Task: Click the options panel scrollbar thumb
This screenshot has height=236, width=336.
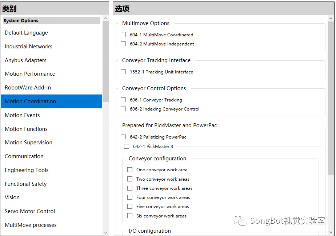Action: (x=331, y=98)
